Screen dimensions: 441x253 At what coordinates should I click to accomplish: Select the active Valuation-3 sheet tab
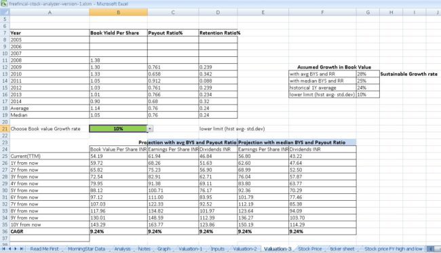click(x=277, y=249)
